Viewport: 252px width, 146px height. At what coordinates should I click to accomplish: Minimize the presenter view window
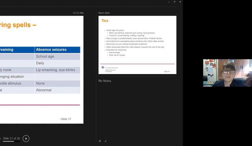[x=169, y=2]
